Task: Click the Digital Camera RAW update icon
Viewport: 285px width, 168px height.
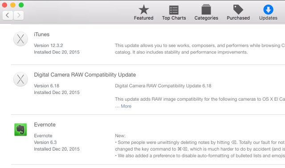Action: 20,79
